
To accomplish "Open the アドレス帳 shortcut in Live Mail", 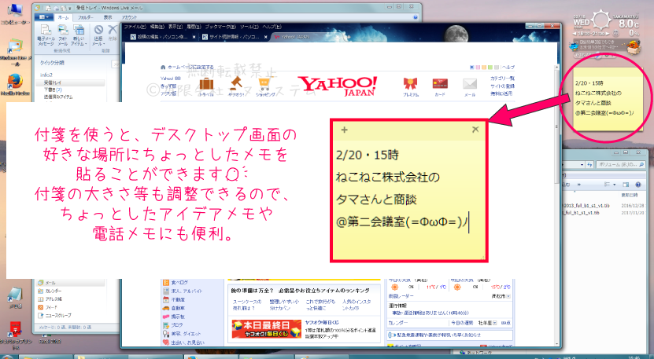I will pyautogui.click(x=50, y=299).
